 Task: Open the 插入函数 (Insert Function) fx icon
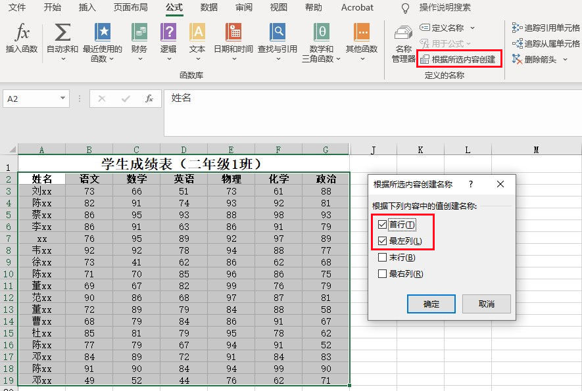(22, 32)
